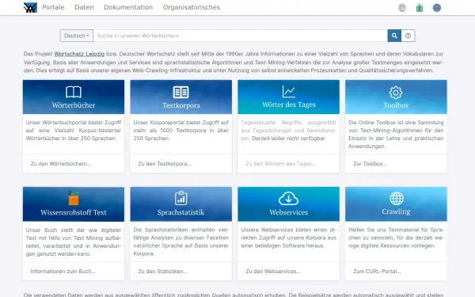Image resolution: width=475 pixels, height=297 pixels.
Task: Click the Sprachstatistik card title
Action: tap(180, 212)
